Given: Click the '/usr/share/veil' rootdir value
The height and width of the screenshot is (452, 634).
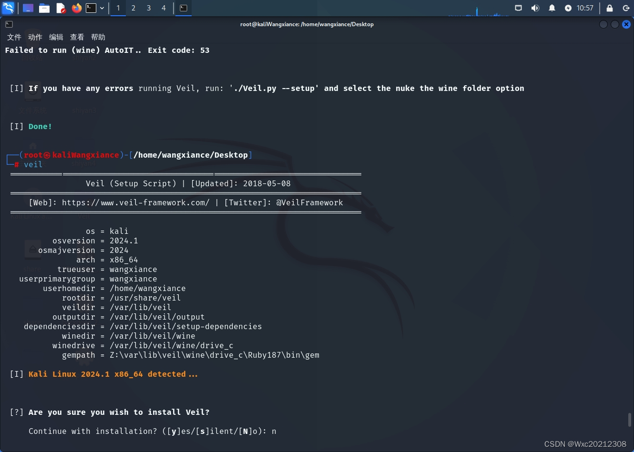Looking at the screenshot, I should tap(145, 298).
